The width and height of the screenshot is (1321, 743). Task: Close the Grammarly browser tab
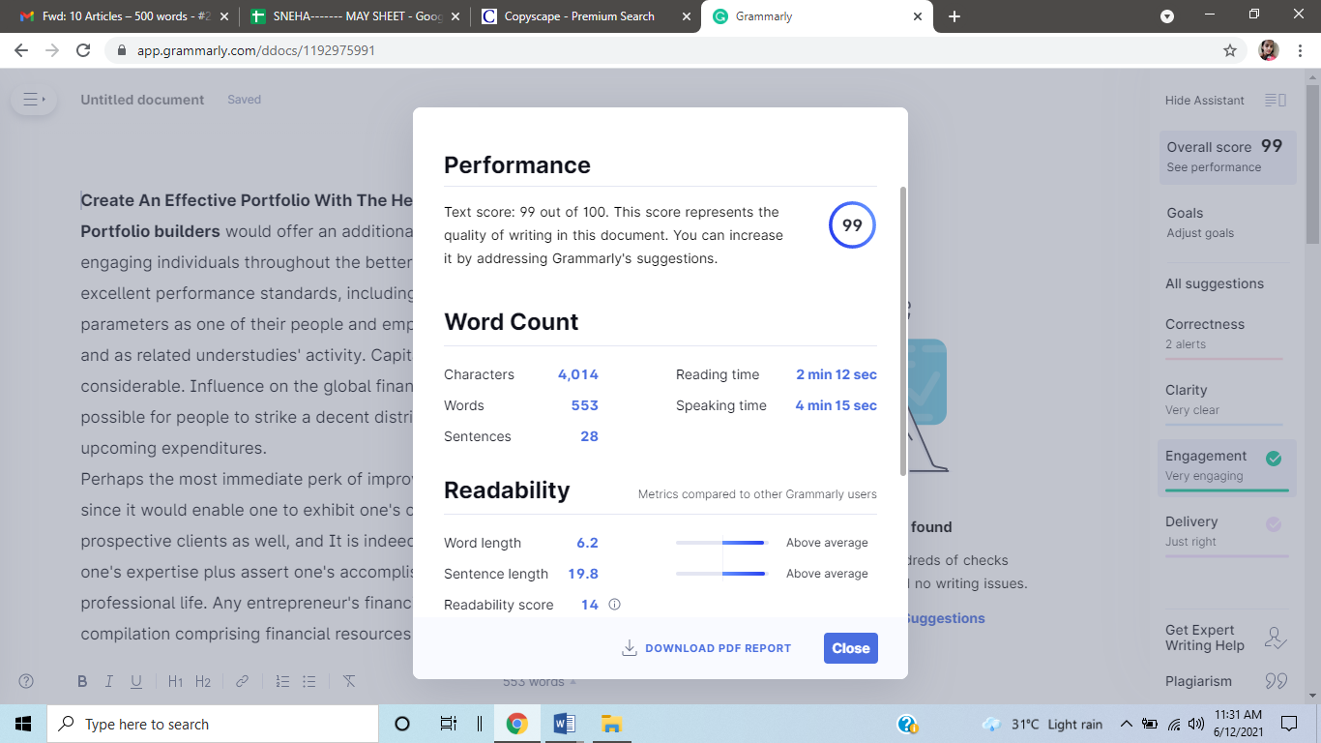point(917,16)
